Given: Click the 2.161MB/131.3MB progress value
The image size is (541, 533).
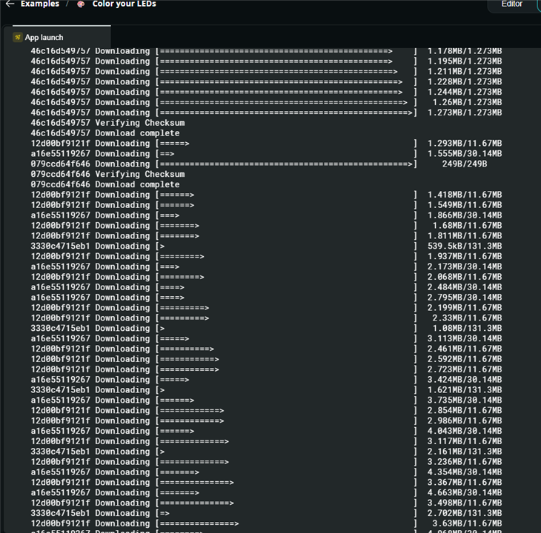Looking at the screenshot, I should (x=465, y=452).
